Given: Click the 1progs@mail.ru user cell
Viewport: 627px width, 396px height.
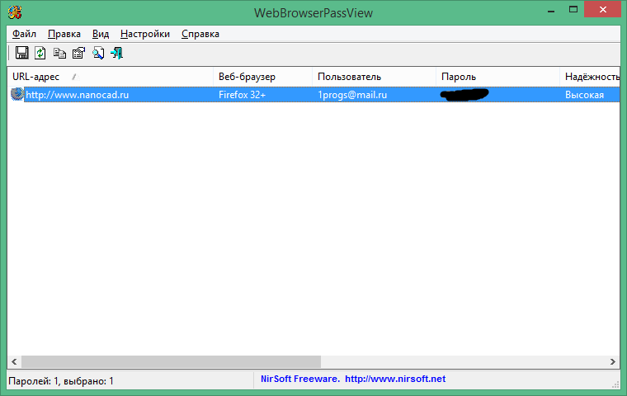Looking at the screenshot, I should coord(352,95).
